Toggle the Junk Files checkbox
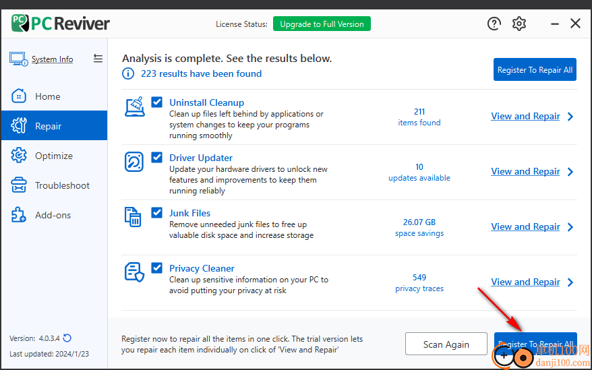The height and width of the screenshot is (370, 592). 156,212
